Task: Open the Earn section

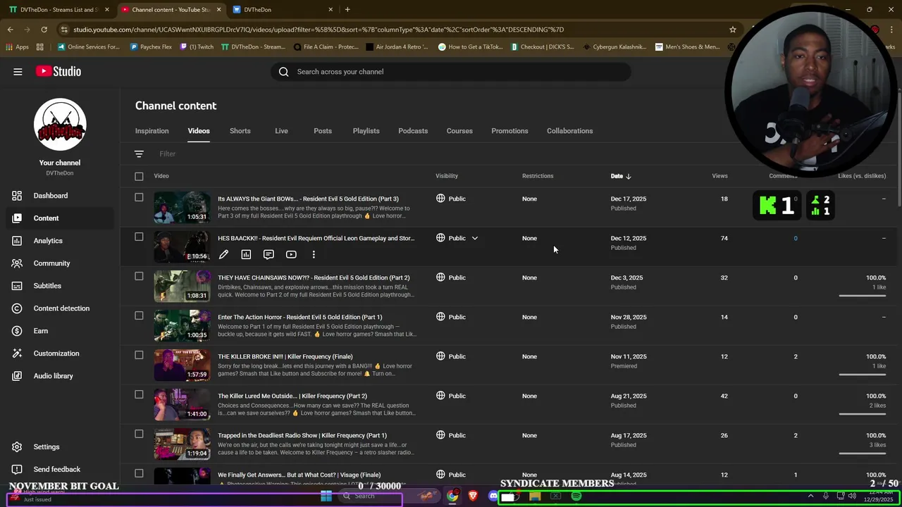Action: 41,331
